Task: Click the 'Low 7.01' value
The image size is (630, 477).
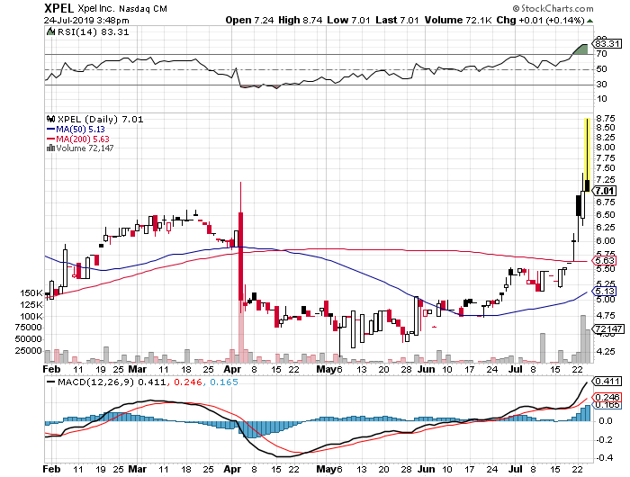Action: [x=349, y=20]
